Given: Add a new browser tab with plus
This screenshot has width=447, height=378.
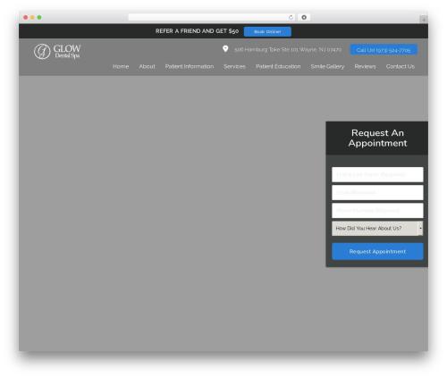Looking at the screenshot, I should 424,20.
